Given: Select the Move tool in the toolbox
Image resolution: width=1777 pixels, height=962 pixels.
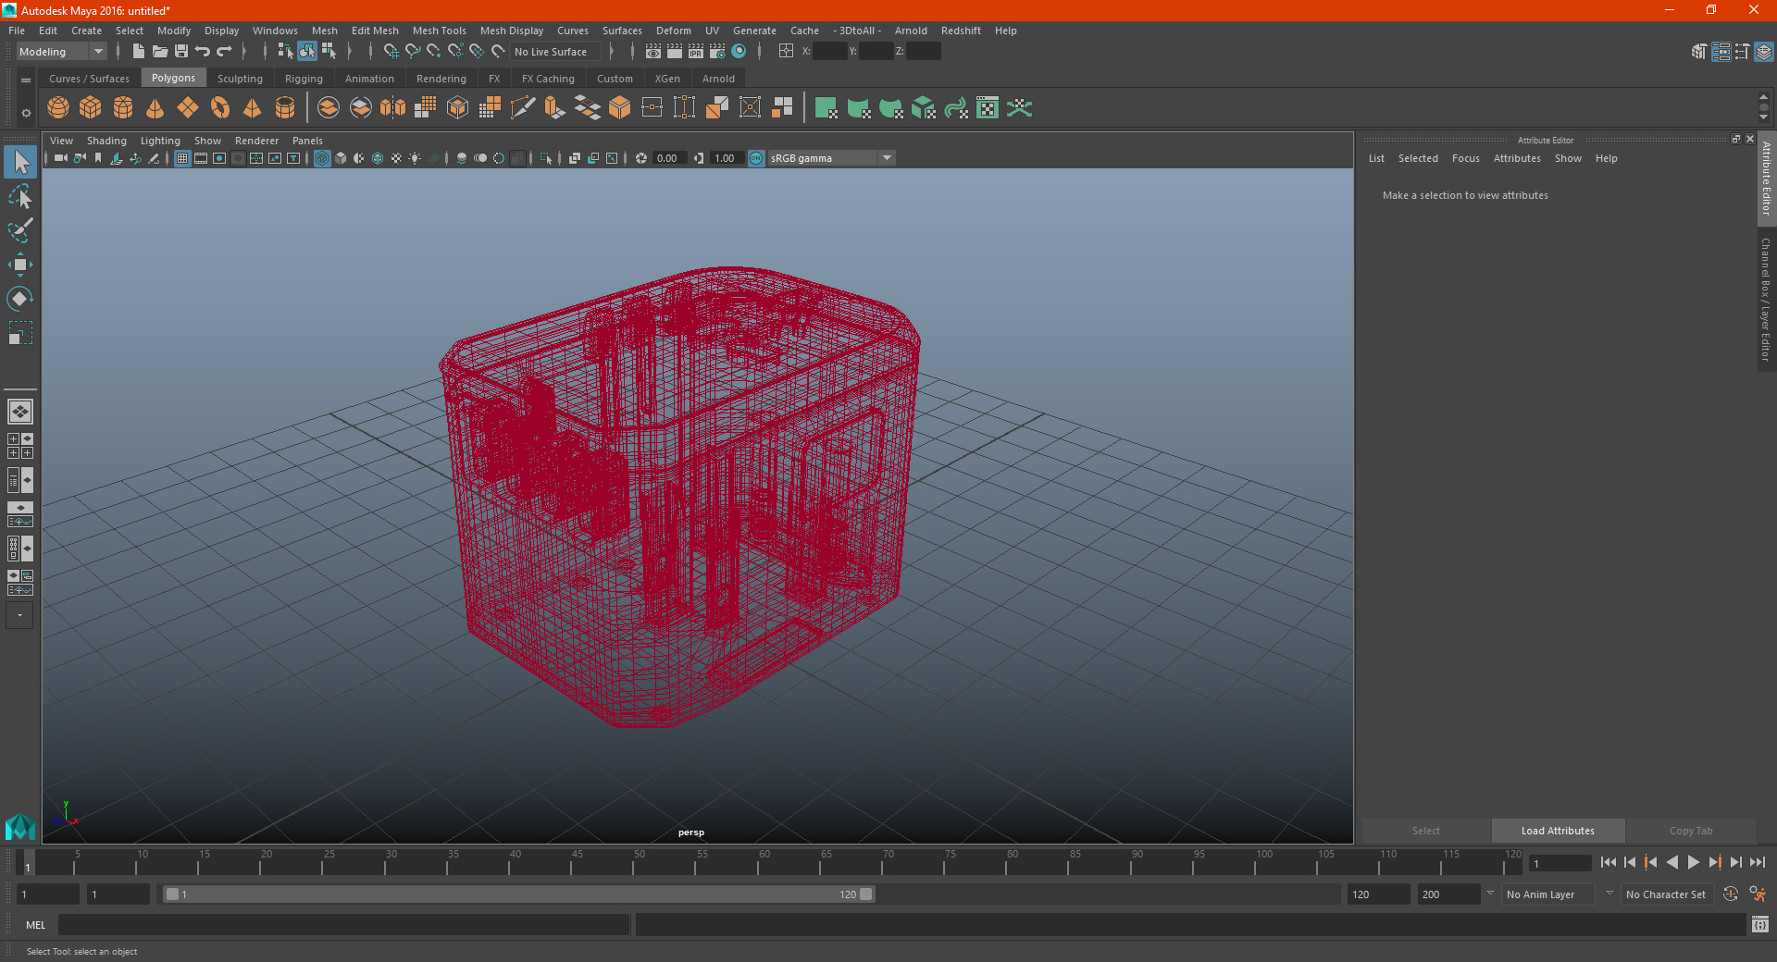Looking at the screenshot, I should point(20,265).
